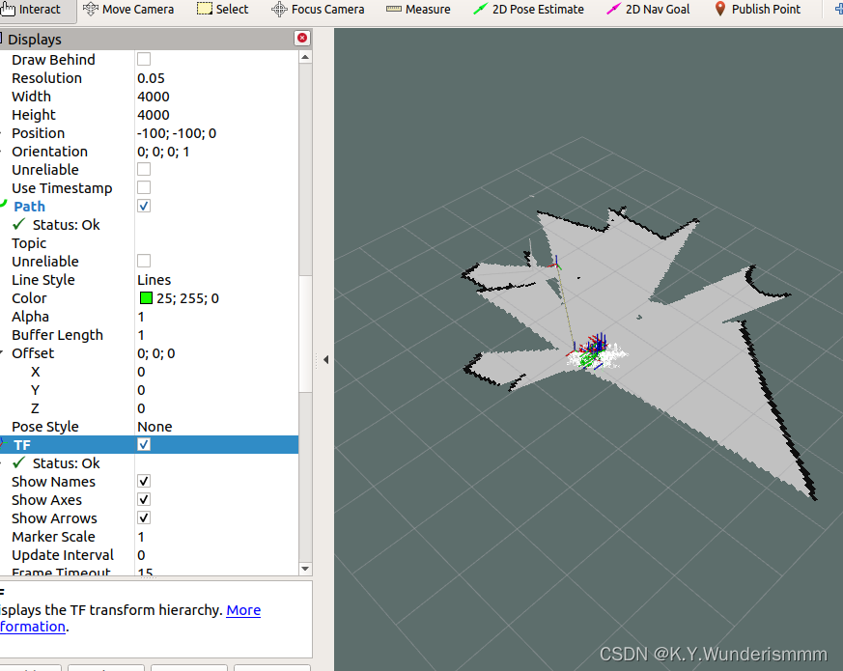Click the green Path color swatch
843x671 pixels.
[x=146, y=298]
